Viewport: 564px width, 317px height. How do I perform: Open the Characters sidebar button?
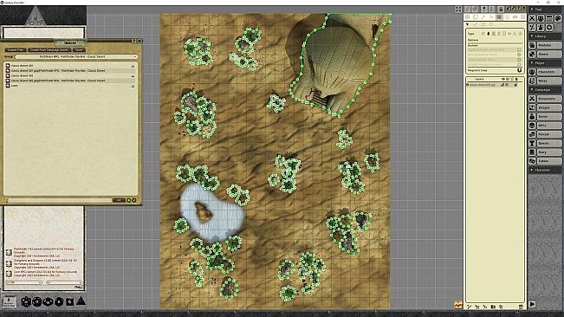click(549, 72)
